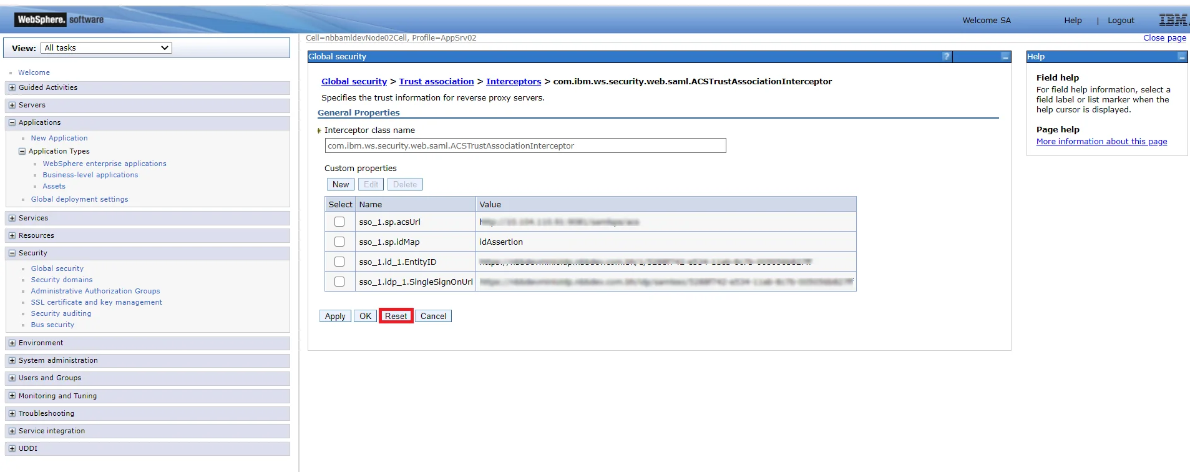Image resolution: width=1190 pixels, height=472 pixels.
Task: Expand the Services section
Action: tap(12, 219)
